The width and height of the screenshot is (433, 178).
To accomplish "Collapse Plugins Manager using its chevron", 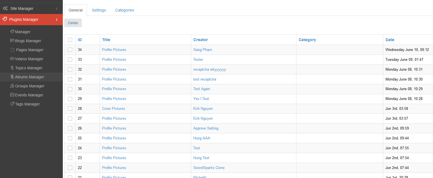I will 57,19.
